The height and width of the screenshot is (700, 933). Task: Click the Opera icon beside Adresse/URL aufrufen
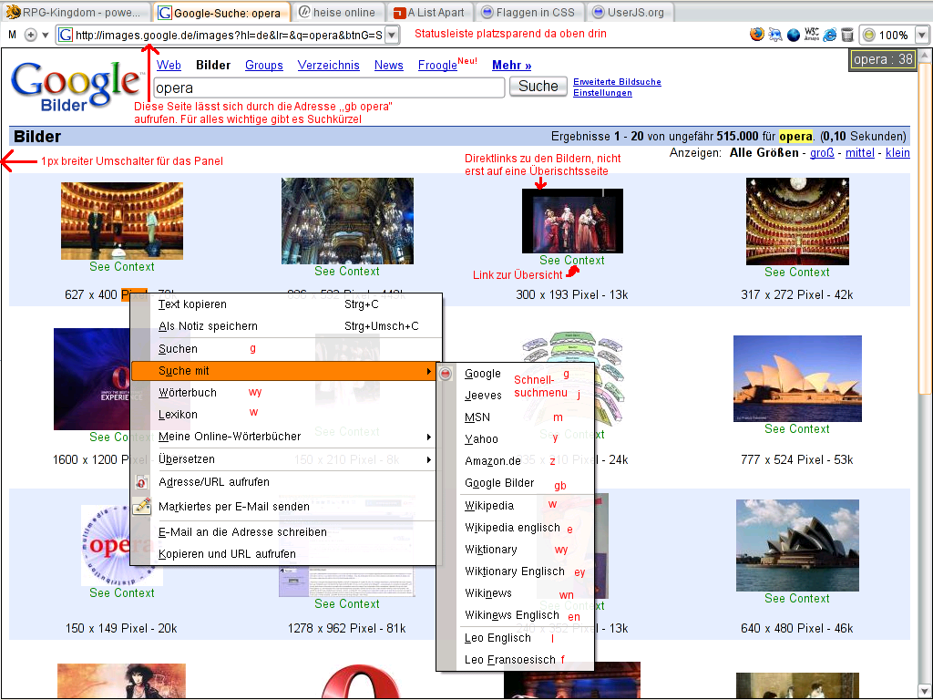pyautogui.click(x=141, y=482)
